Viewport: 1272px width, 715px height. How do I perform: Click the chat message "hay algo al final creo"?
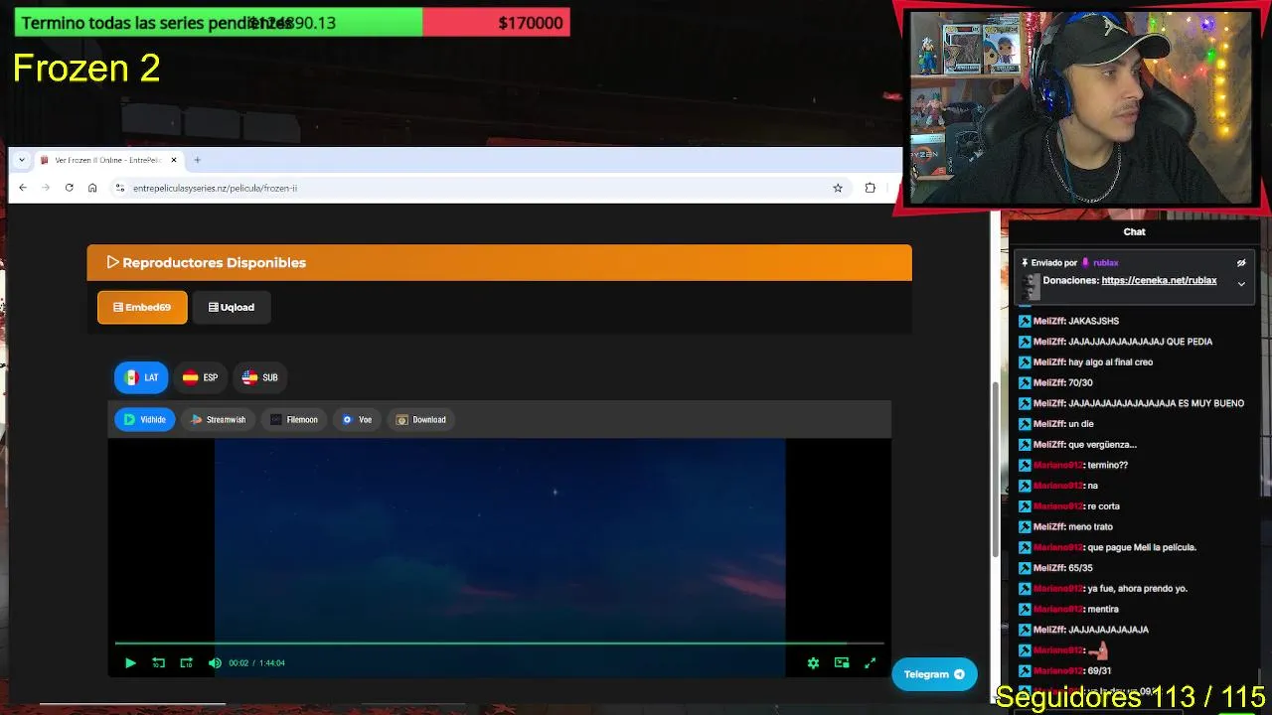[x=1110, y=362]
